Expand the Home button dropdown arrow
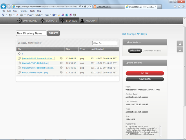 click(7, 15)
